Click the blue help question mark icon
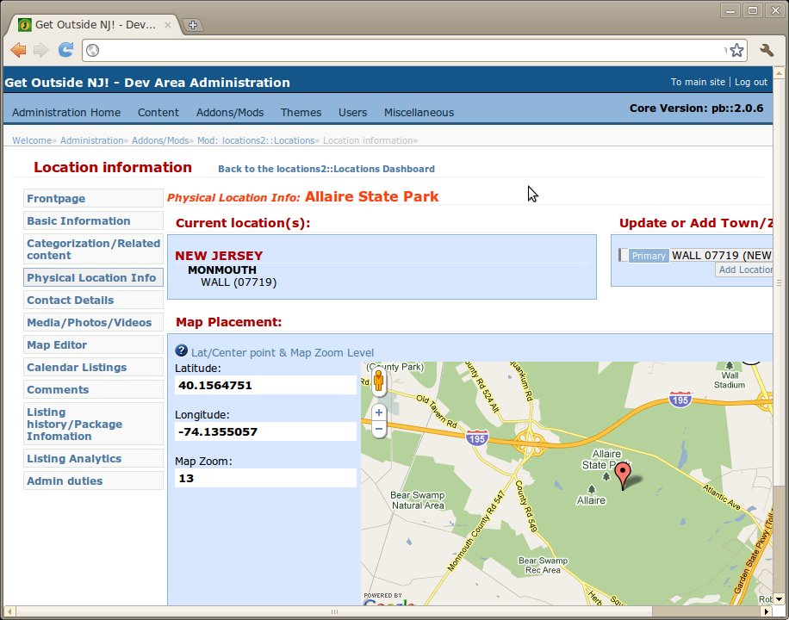Viewport: 789px width, 620px height. (182, 351)
